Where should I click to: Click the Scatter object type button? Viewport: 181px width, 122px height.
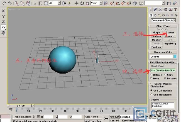170,33
